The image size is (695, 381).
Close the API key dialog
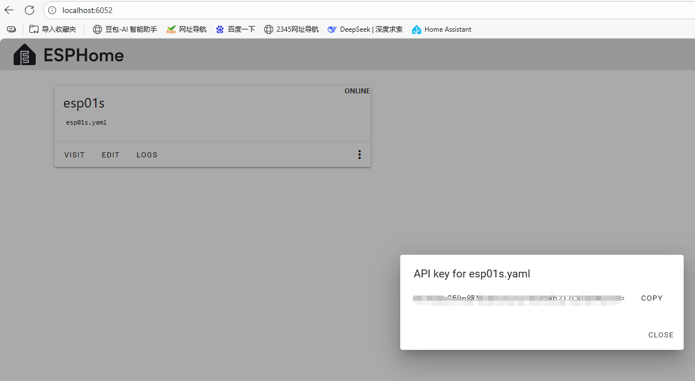661,335
